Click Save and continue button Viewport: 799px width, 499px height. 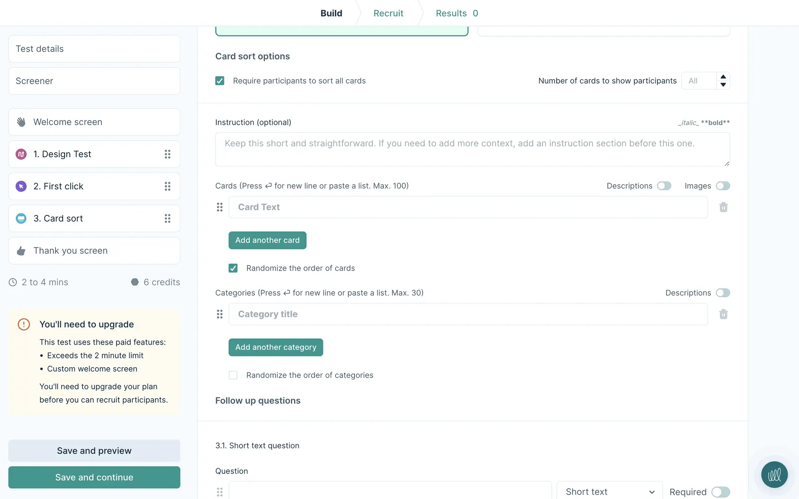94,477
